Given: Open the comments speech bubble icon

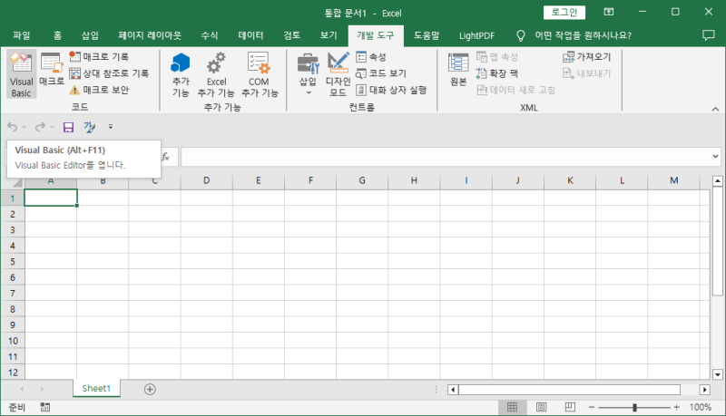Looking at the screenshot, I should coord(709,35).
